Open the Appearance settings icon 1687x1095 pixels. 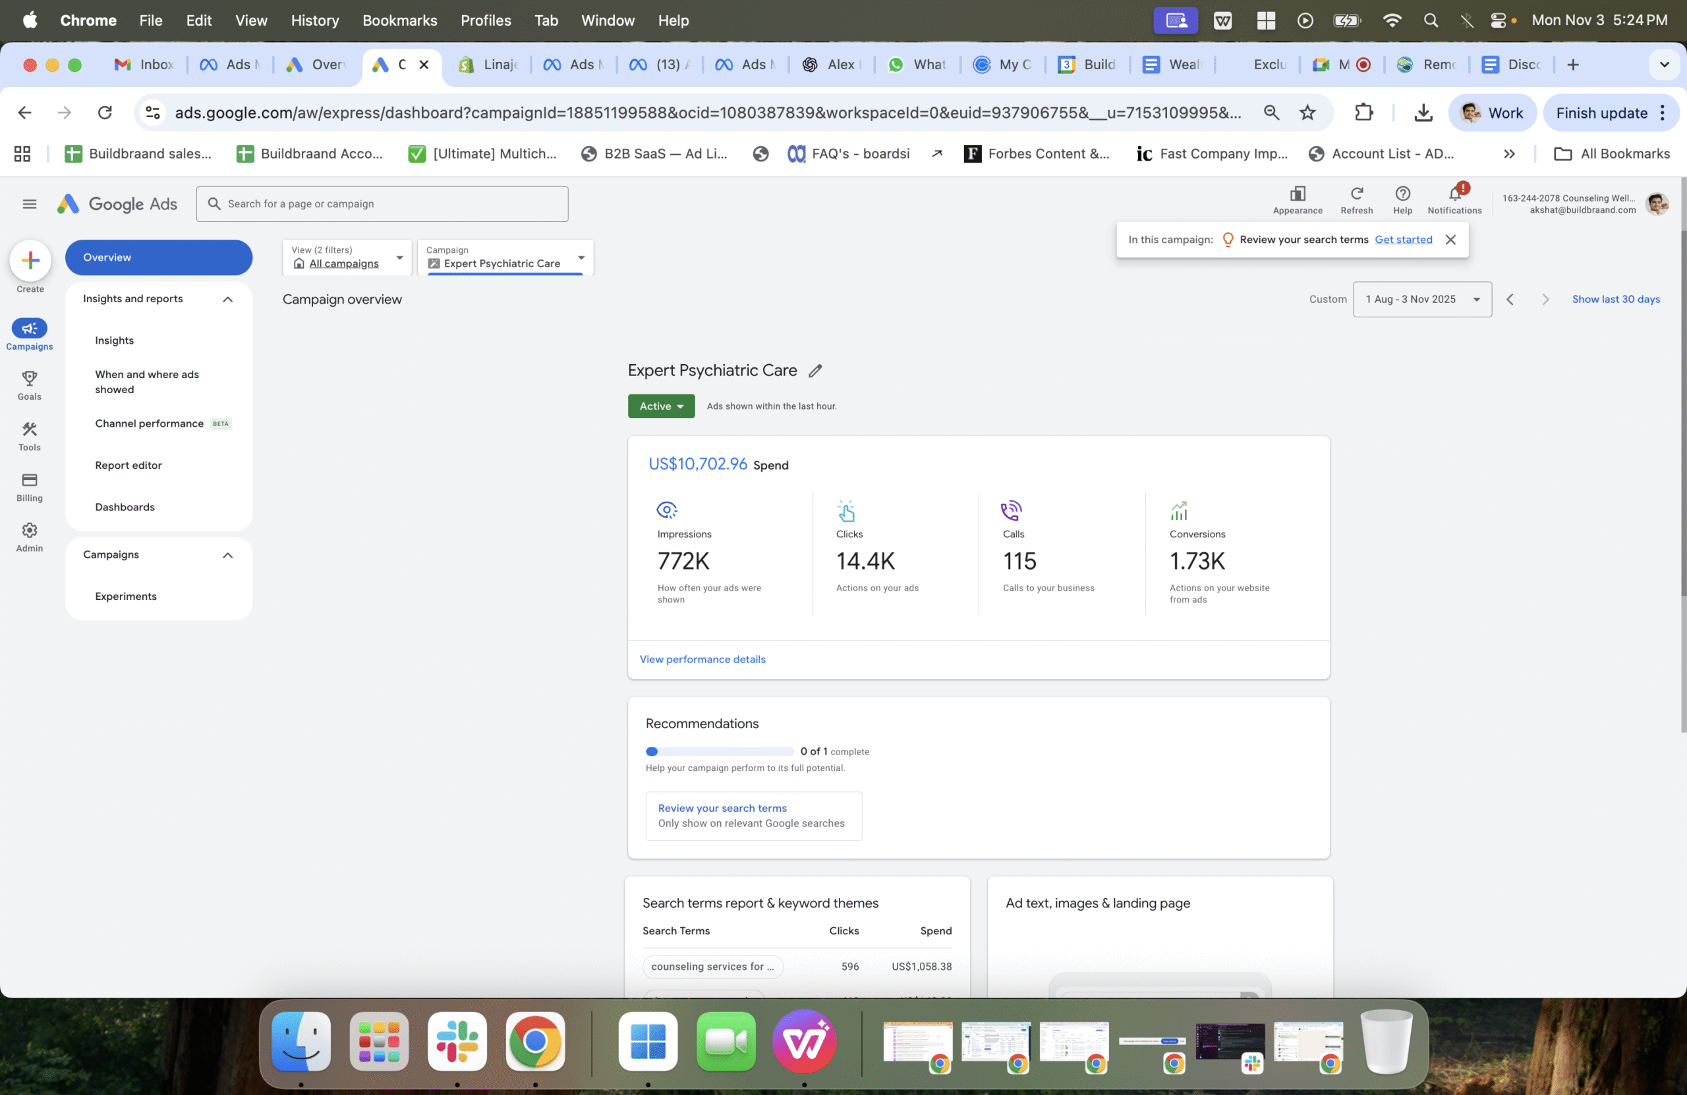click(x=1297, y=194)
